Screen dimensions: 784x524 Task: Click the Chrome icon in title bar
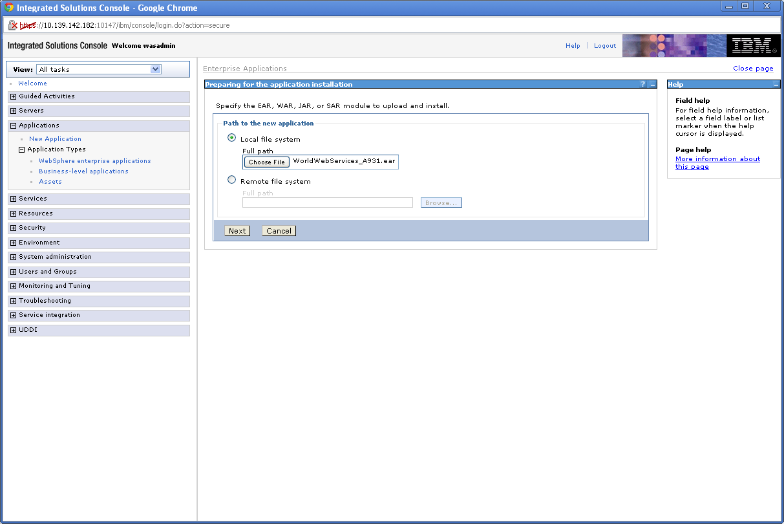pos(9,8)
